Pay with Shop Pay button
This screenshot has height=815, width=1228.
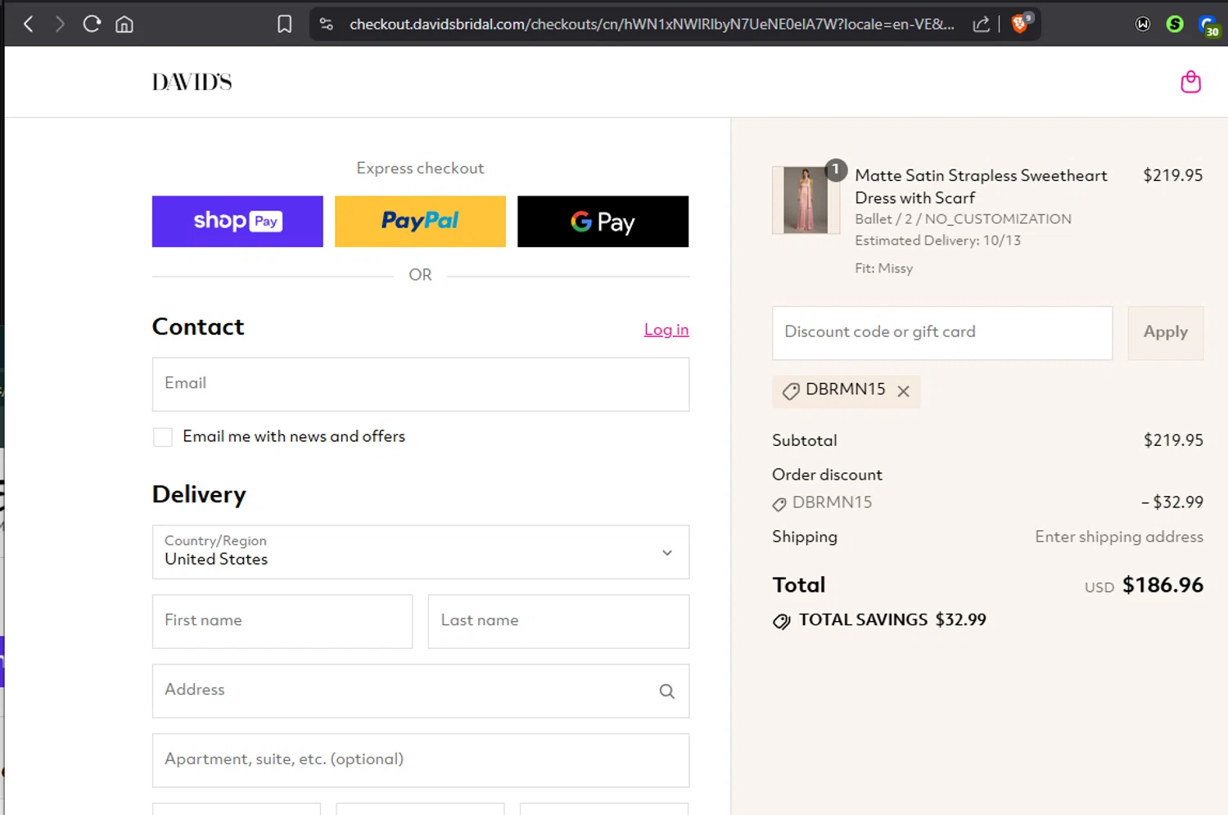pos(237,221)
